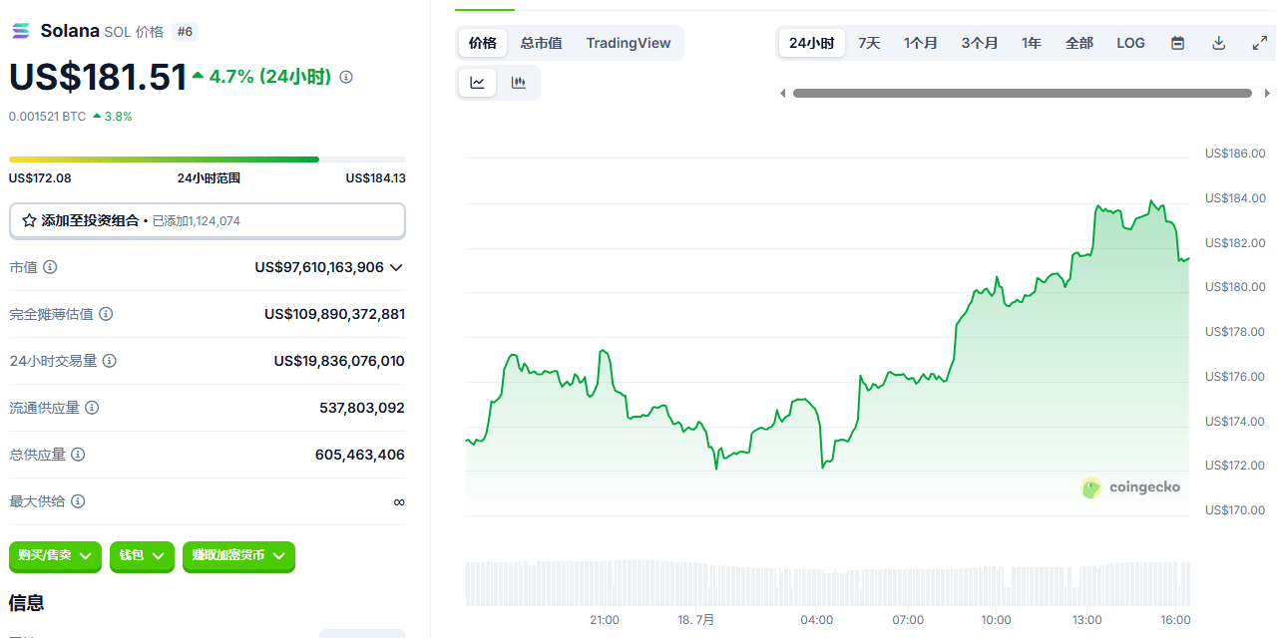This screenshot has width=1283, height=638.
Task: Open 购买/售卖 dropdown
Action: pos(55,555)
